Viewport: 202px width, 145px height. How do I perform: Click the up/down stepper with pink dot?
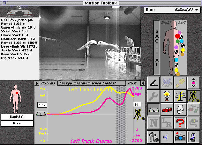(x=193, y=82)
